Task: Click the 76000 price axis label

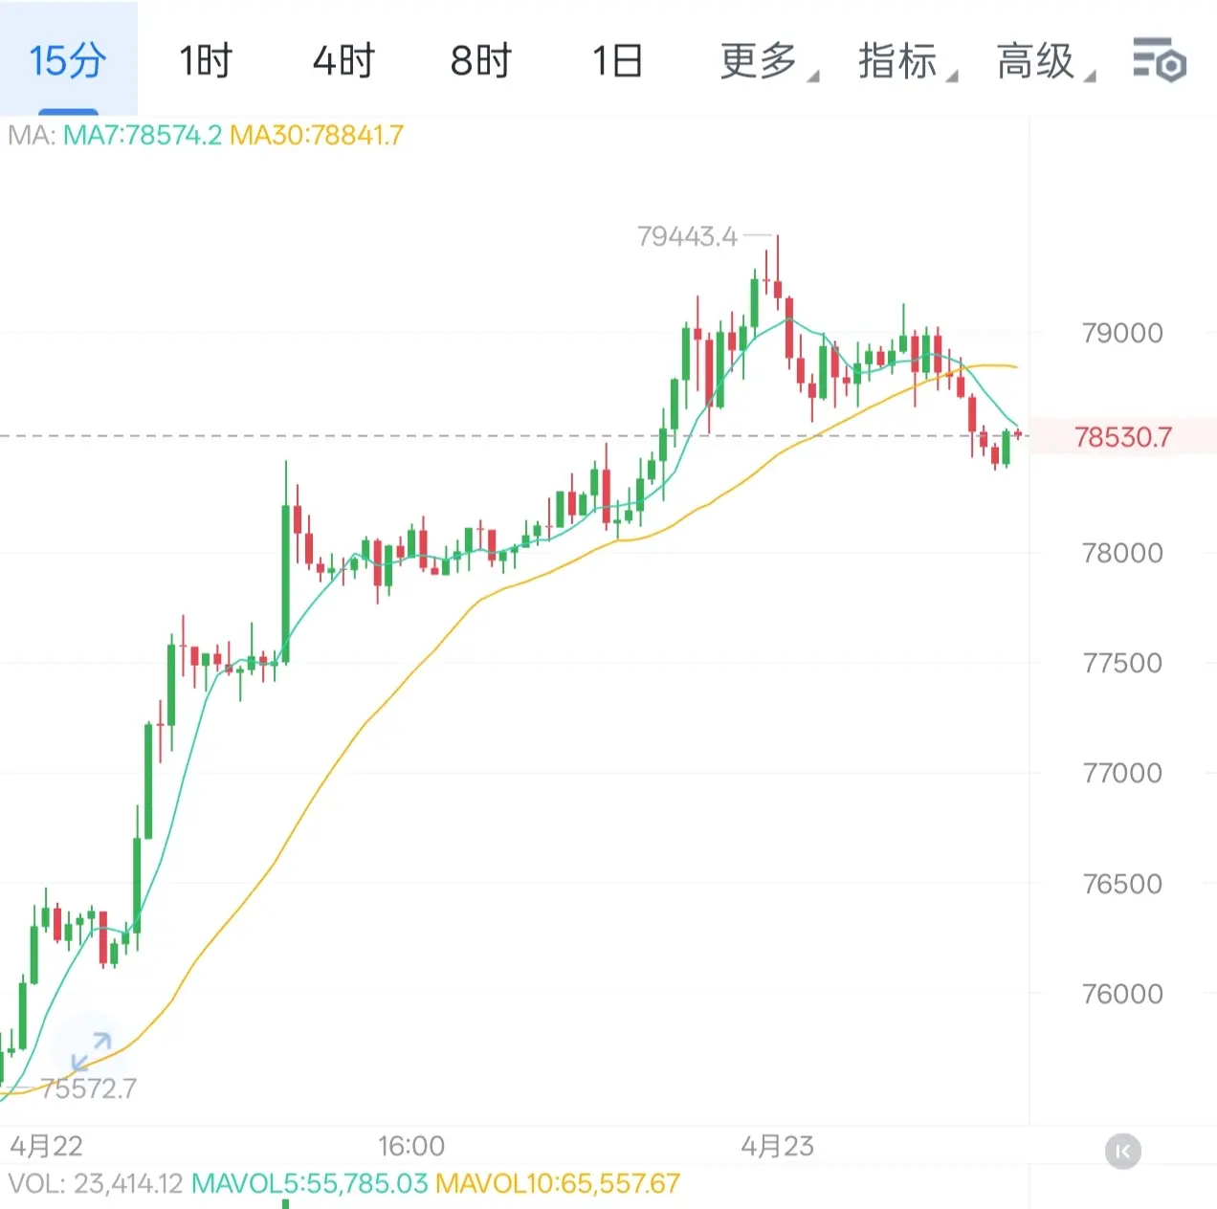Action: [1122, 994]
